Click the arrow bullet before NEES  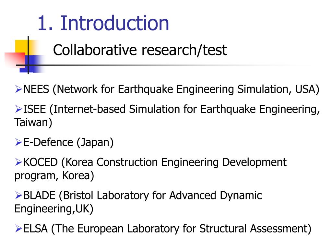click(x=18, y=89)
